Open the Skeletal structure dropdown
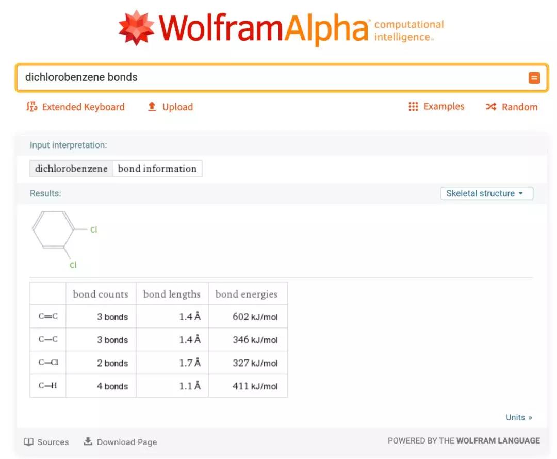This screenshot has height=459, width=557. click(x=487, y=193)
